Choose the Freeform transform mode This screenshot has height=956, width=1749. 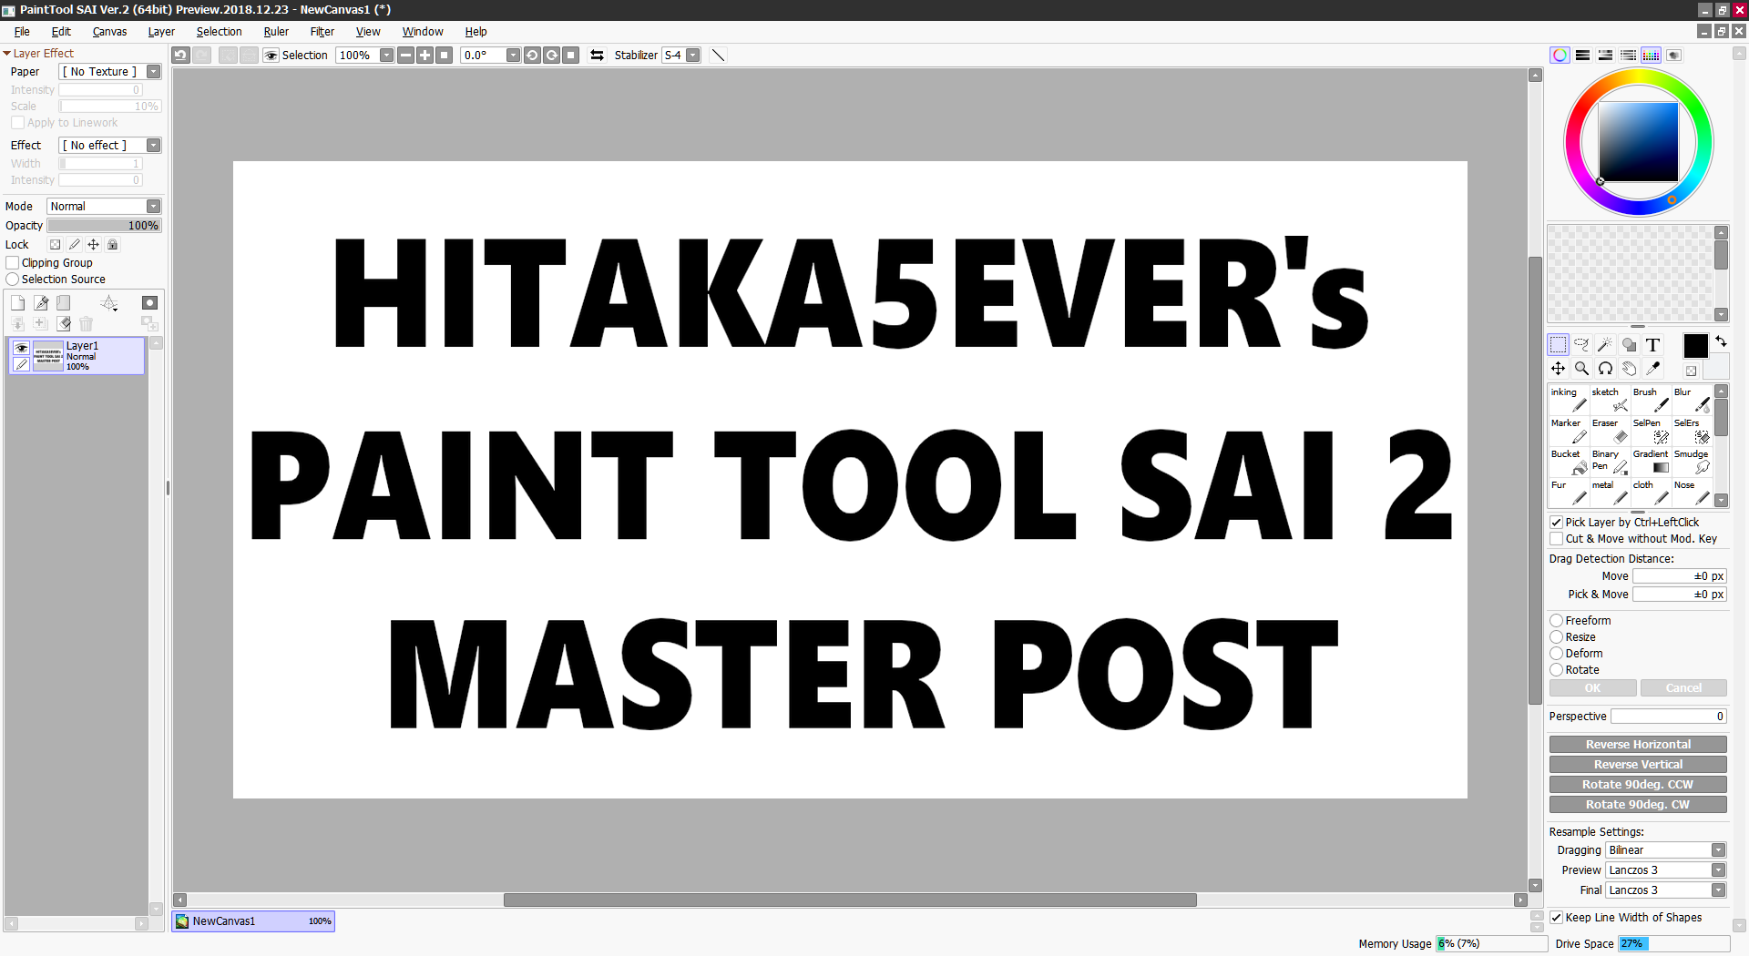(1557, 621)
